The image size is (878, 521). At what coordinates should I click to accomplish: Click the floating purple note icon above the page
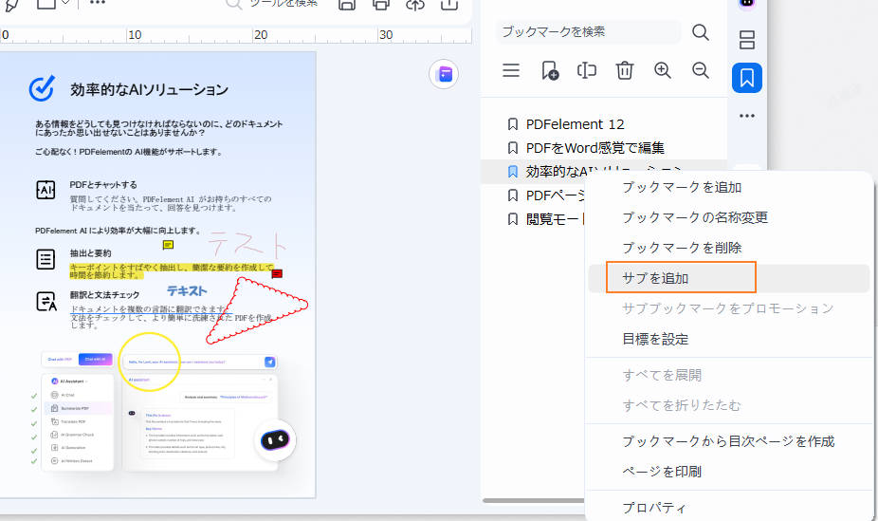point(444,74)
